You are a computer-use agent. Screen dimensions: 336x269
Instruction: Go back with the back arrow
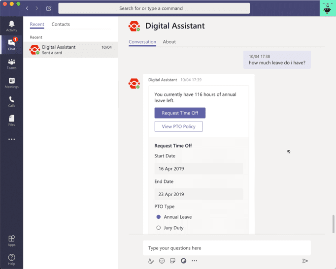pyautogui.click(x=27, y=8)
